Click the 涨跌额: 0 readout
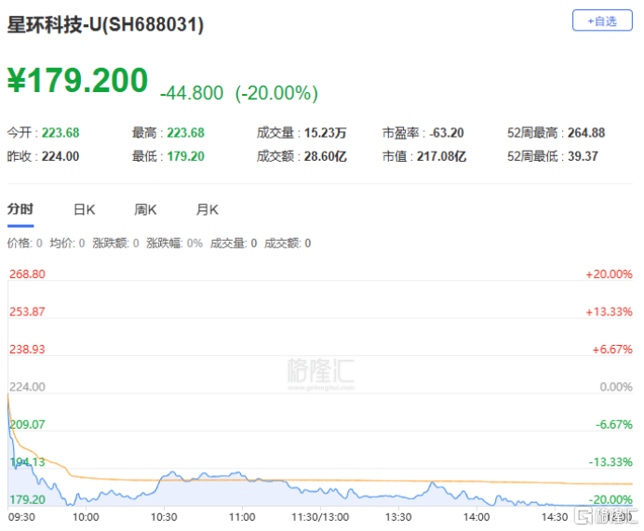This screenshot has height=531, width=644. click(115, 244)
